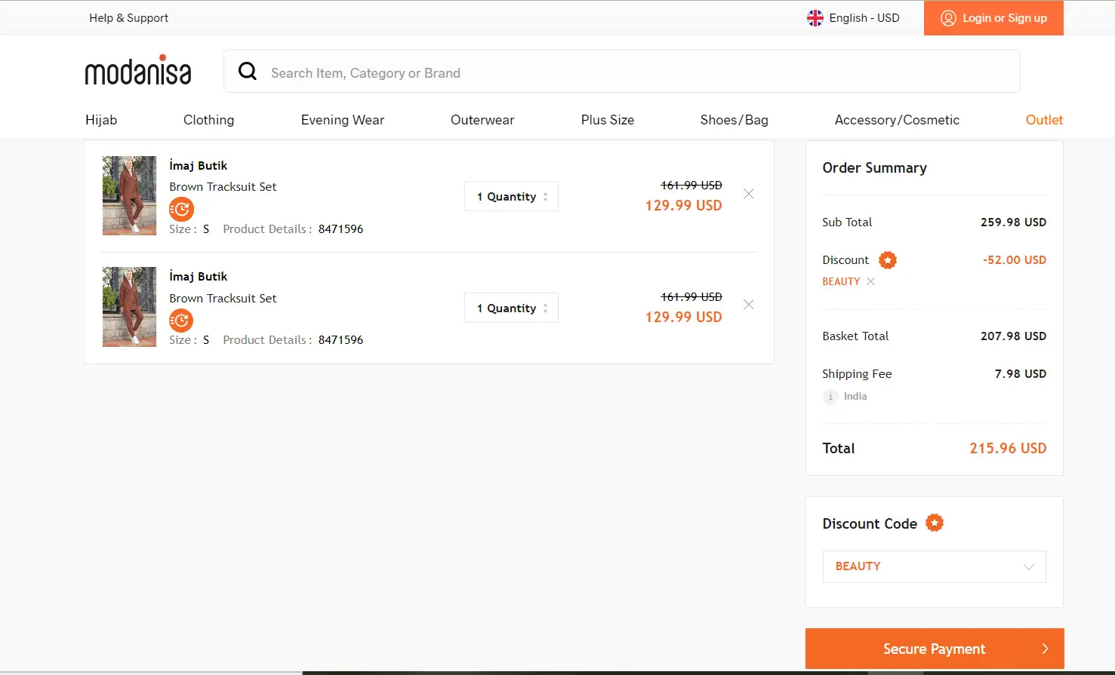This screenshot has width=1115, height=675.
Task: Open the Hijab category
Action: coord(101,120)
